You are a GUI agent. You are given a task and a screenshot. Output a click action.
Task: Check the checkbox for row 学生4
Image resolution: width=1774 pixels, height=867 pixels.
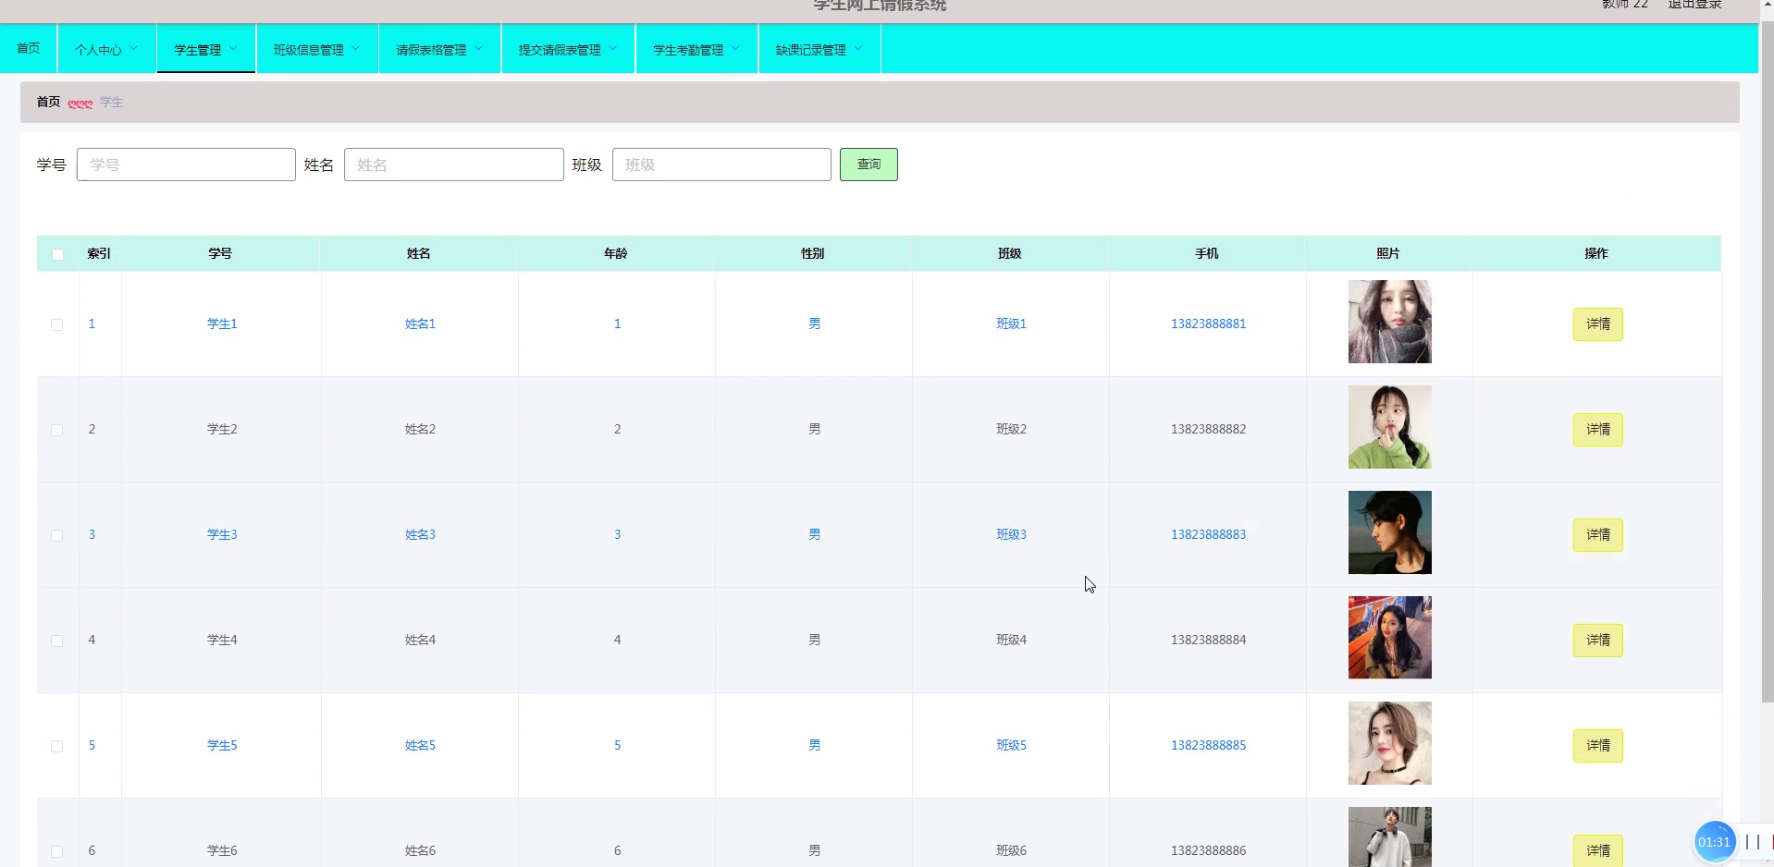[x=56, y=641]
